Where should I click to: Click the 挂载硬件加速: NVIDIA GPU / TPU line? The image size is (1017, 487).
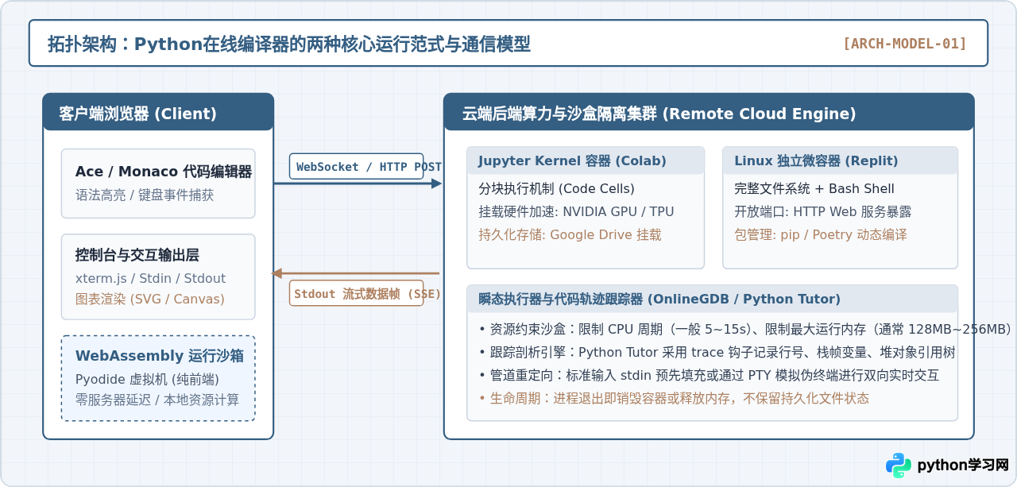point(576,212)
